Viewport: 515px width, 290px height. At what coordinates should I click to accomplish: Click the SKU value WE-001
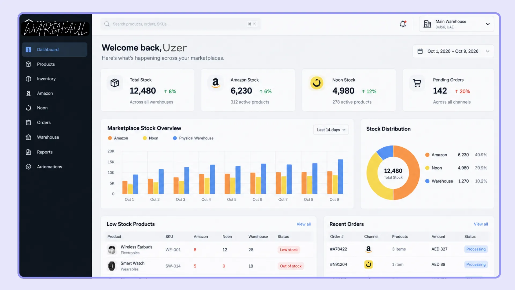(x=173, y=250)
